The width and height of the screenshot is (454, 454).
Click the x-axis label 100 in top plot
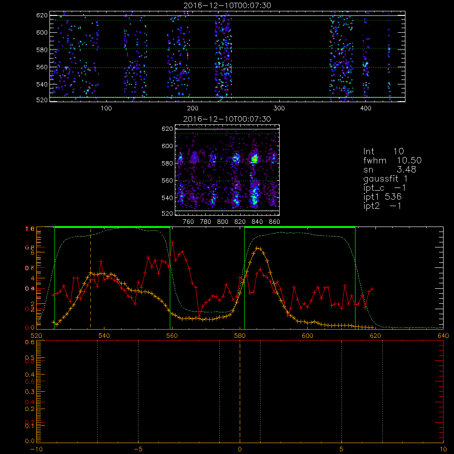click(106, 109)
